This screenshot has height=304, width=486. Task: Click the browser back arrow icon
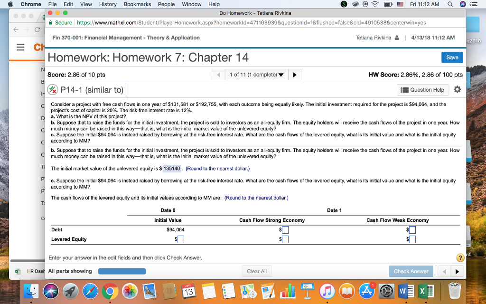(x=17, y=29)
